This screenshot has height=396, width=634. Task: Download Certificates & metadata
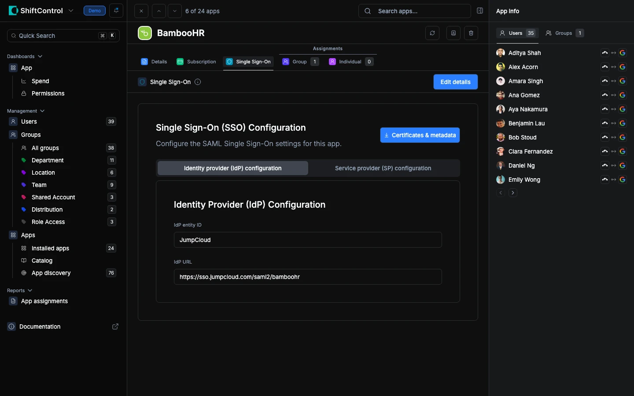(x=420, y=135)
